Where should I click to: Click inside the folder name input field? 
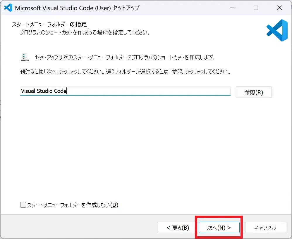click(117, 91)
